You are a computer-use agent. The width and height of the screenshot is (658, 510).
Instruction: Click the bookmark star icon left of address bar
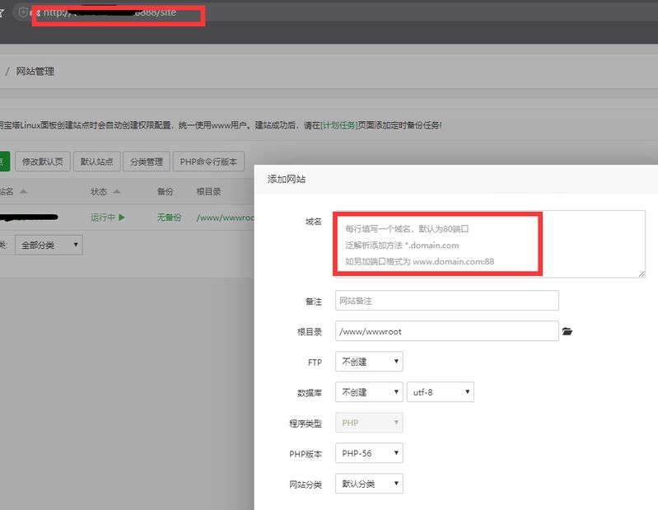click(2, 13)
